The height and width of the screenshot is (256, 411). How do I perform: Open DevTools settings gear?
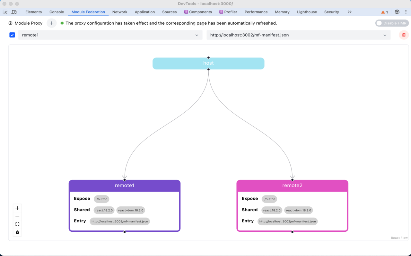[397, 12]
